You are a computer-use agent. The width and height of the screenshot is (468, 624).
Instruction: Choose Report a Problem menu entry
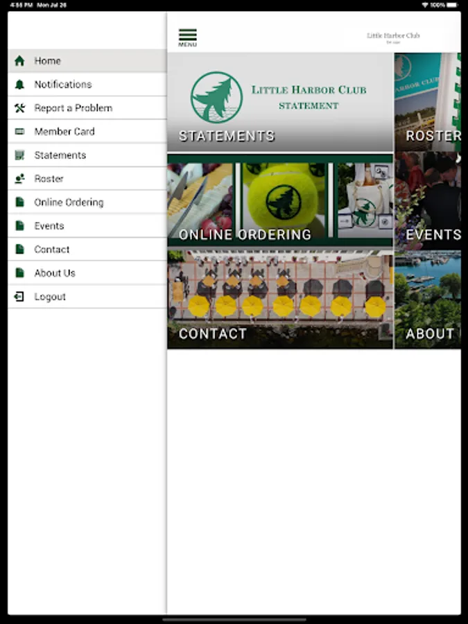[87, 108]
